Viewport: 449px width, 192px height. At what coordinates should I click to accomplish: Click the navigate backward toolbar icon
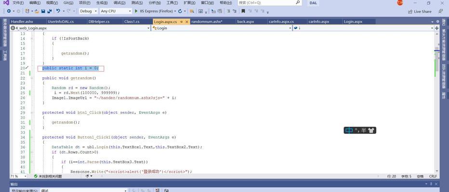pyautogui.click(x=9, y=11)
